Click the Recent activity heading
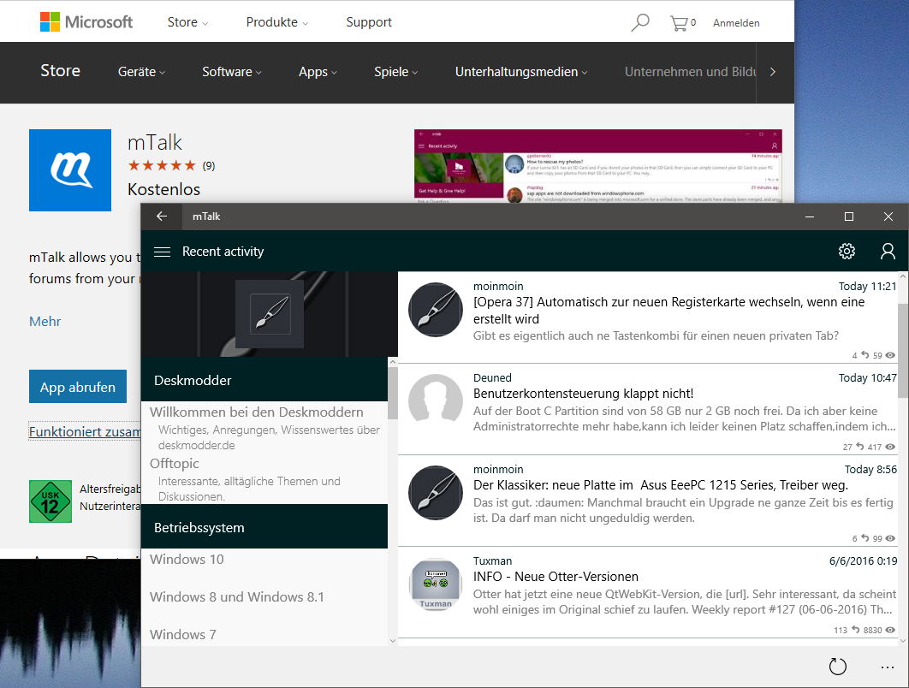The width and height of the screenshot is (909, 688). click(223, 252)
